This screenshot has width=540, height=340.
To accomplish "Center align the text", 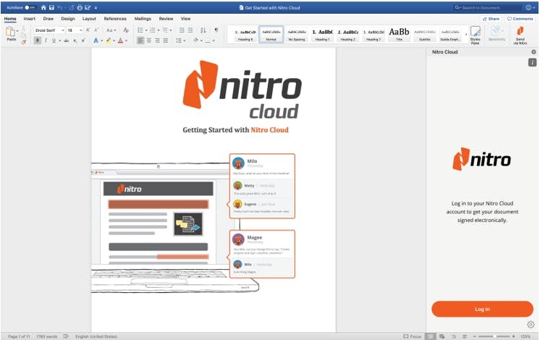I will pyautogui.click(x=149, y=41).
